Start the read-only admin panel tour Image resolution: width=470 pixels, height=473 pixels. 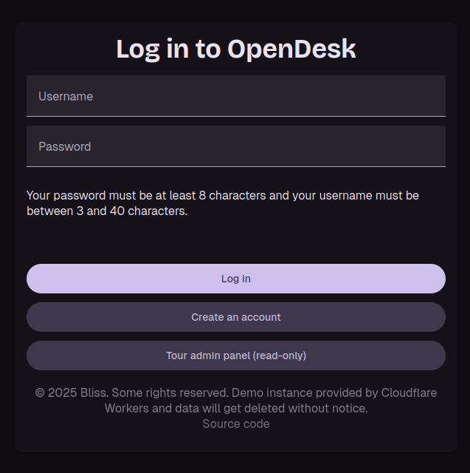pyautogui.click(x=235, y=355)
